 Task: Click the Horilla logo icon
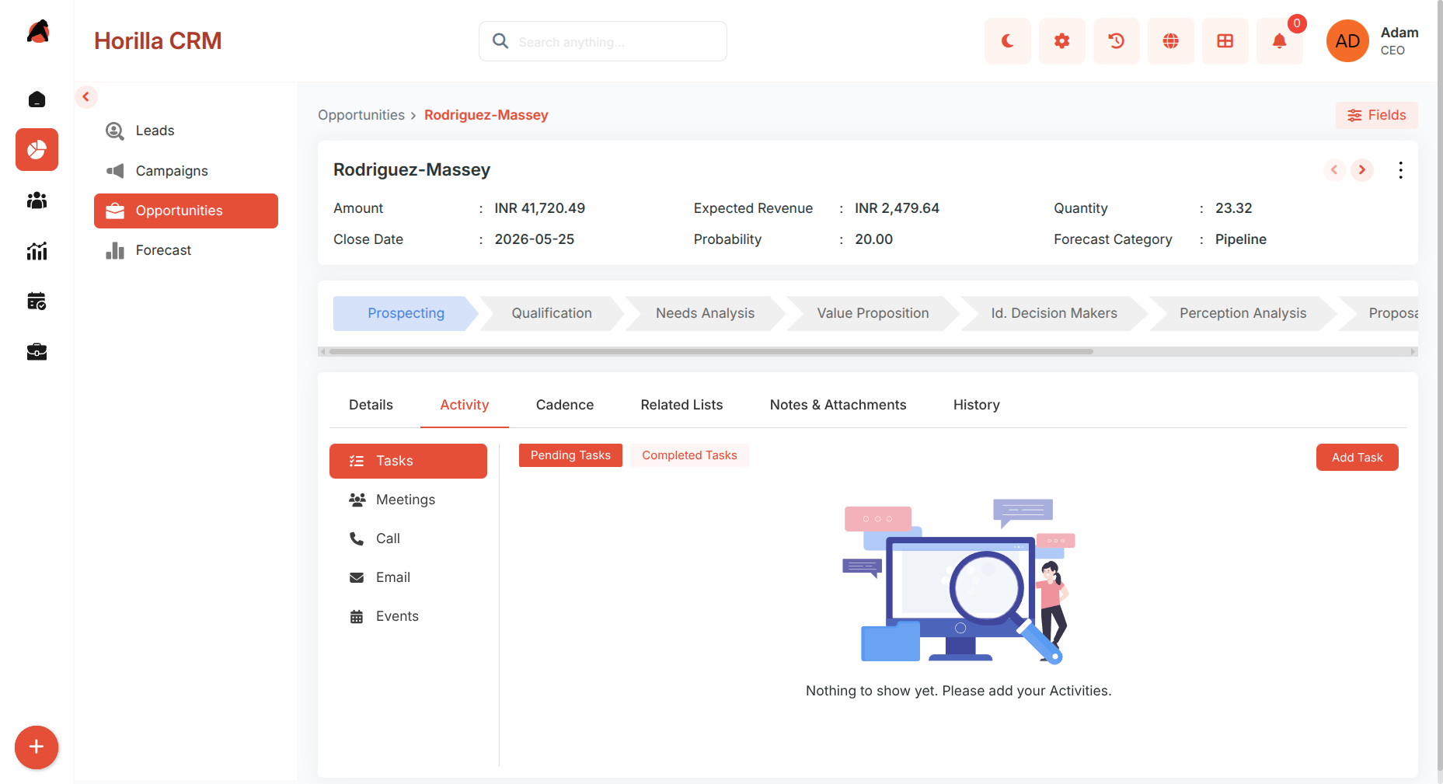click(x=37, y=32)
